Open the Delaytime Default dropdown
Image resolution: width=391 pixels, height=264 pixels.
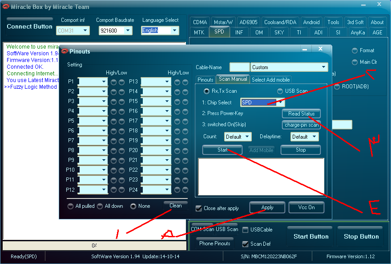pos(314,136)
